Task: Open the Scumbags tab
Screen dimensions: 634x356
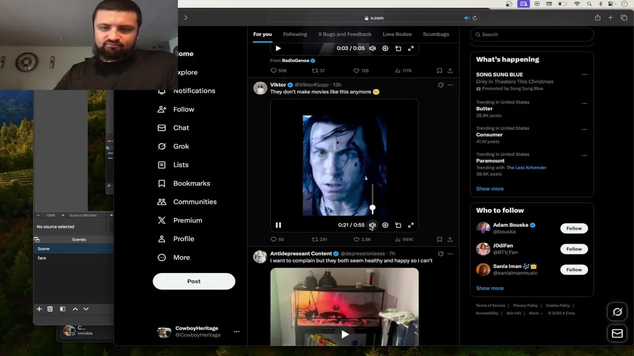Action: coord(436,34)
